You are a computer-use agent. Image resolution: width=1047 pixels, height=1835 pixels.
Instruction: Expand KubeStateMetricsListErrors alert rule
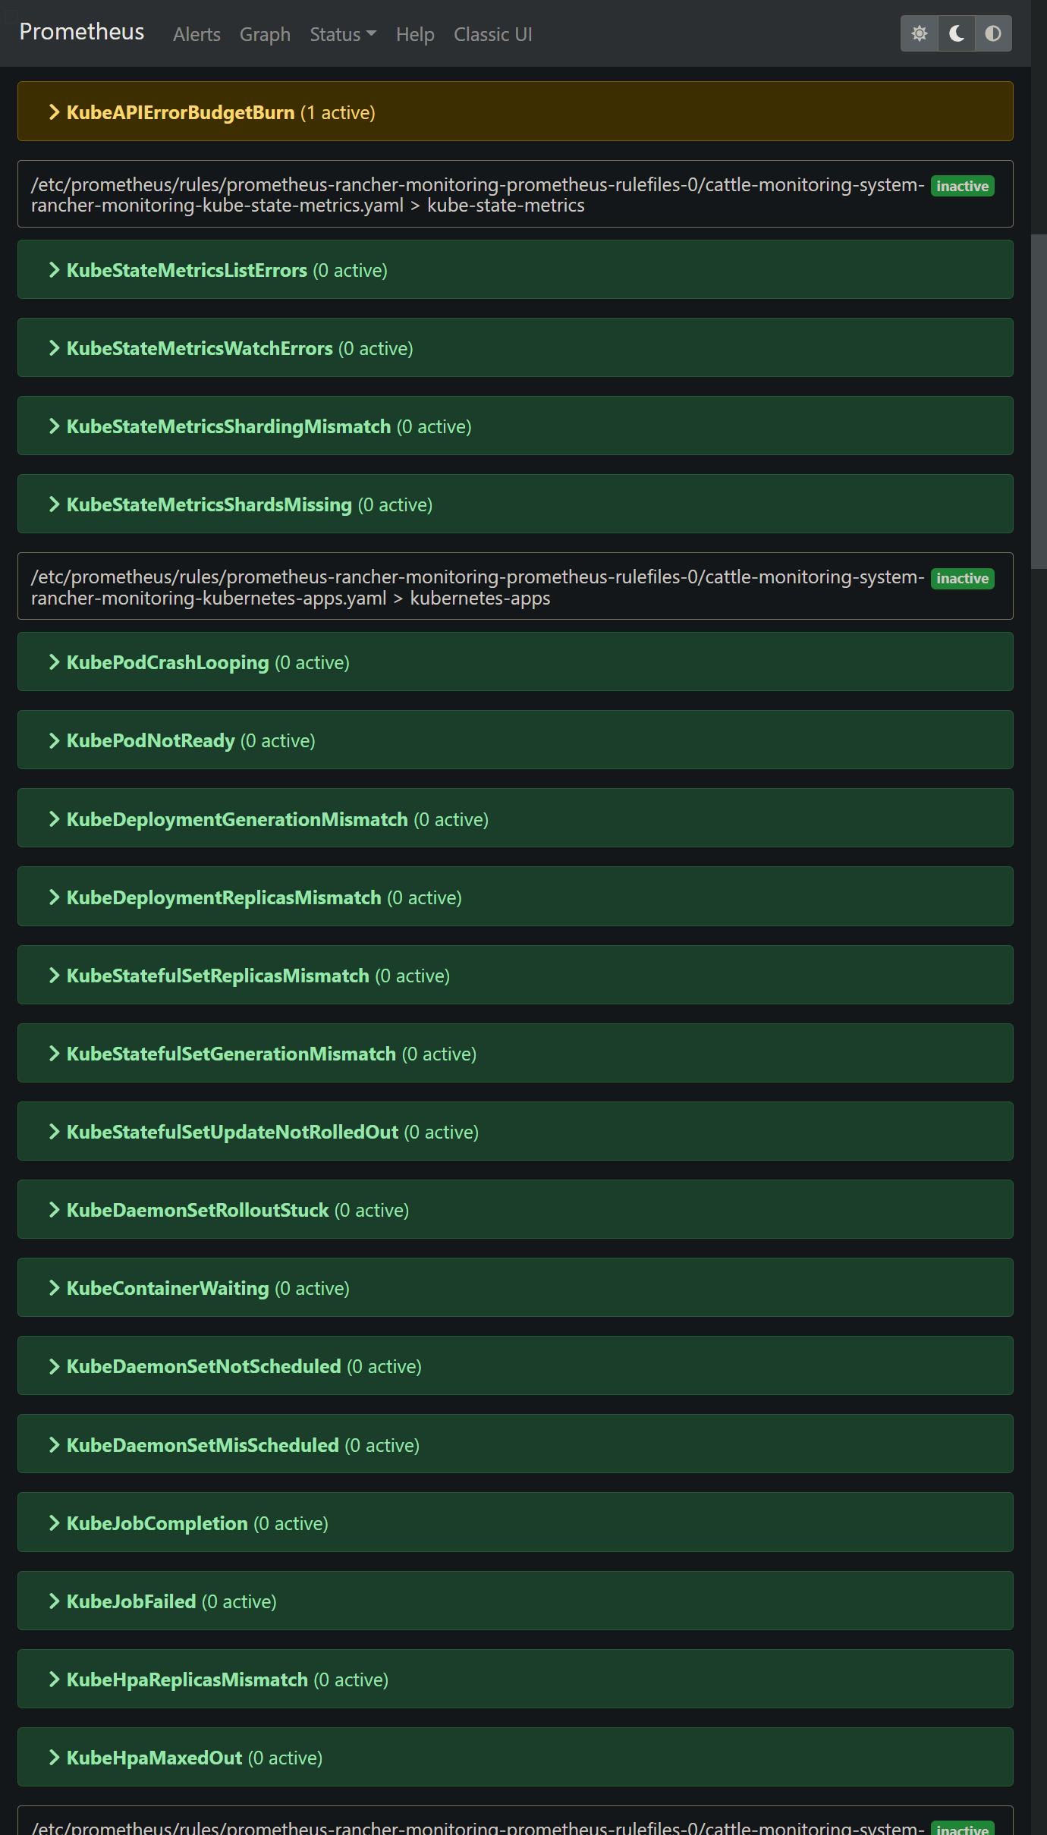point(515,270)
